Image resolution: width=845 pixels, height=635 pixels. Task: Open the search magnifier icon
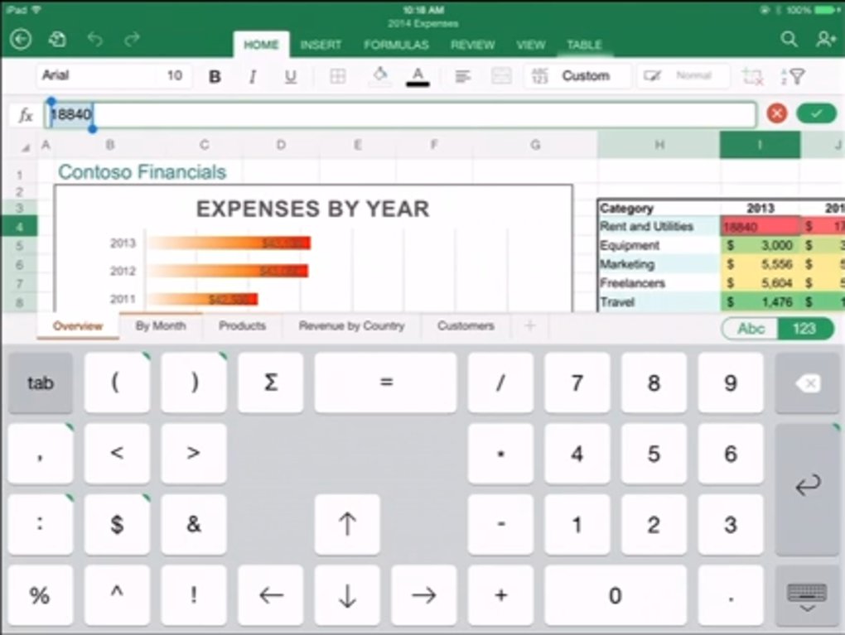click(789, 40)
